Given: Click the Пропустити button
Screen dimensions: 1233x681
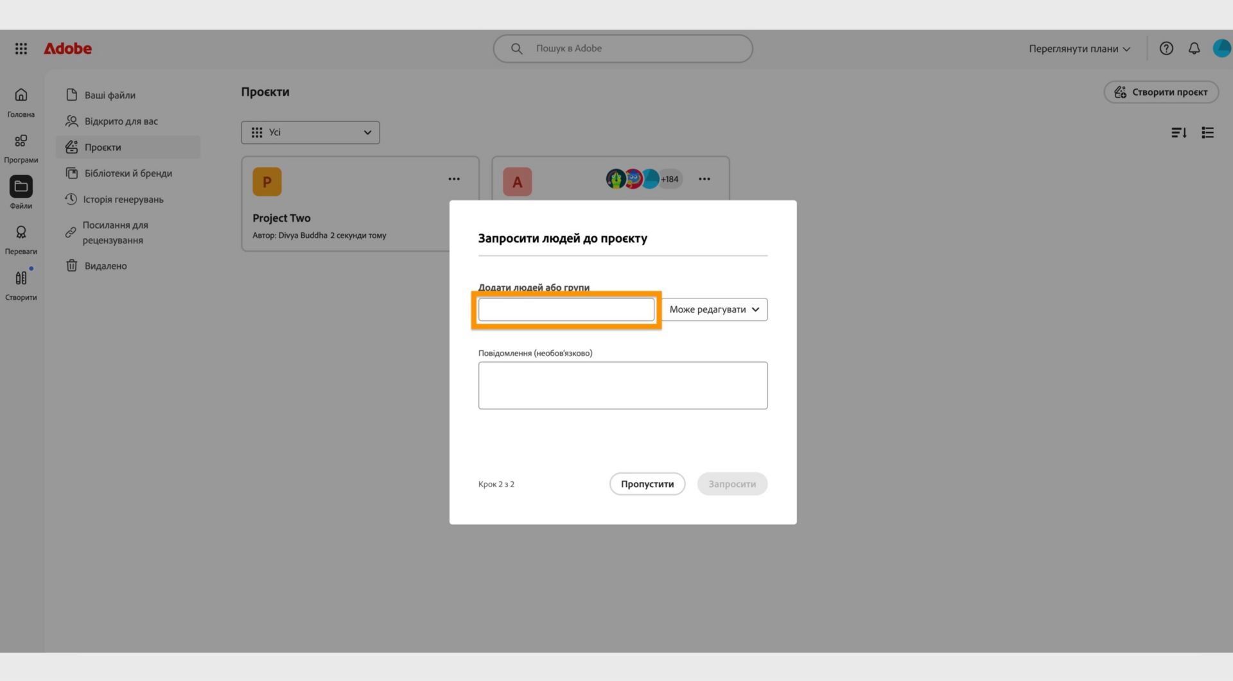Looking at the screenshot, I should [647, 484].
